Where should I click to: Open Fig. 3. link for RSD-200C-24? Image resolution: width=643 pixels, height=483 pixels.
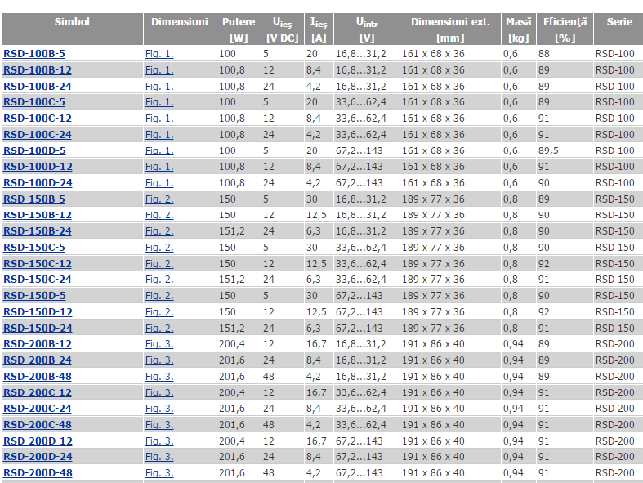click(159, 409)
